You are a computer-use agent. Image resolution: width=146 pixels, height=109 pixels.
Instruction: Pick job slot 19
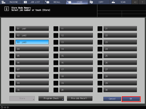click(76, 83)
